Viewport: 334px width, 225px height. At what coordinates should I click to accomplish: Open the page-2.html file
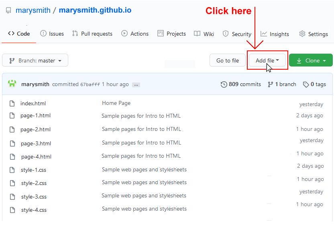[x=36, y=129]
